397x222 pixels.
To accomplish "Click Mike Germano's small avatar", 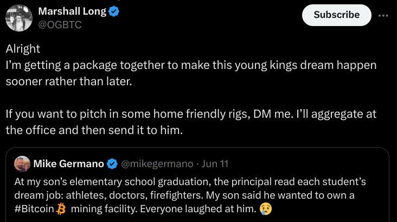I will [x=22, y=163].
